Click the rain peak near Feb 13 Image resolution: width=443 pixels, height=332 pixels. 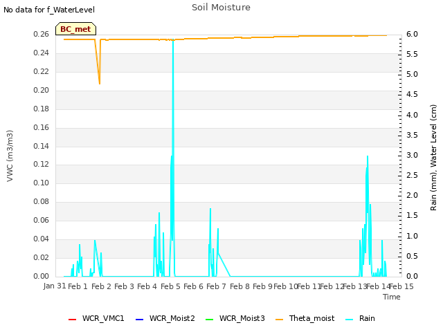coord(368,156)
